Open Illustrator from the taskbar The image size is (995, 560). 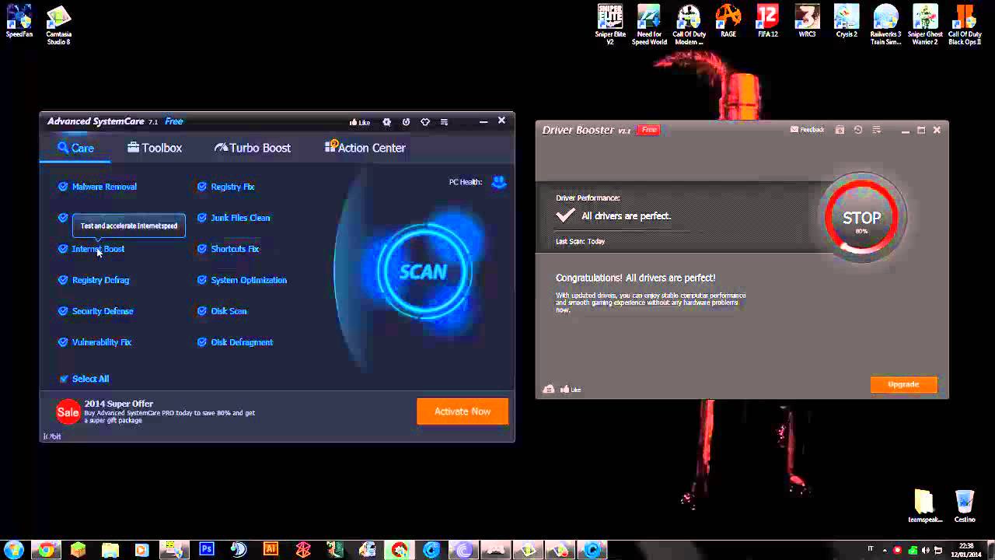(271, 549)
